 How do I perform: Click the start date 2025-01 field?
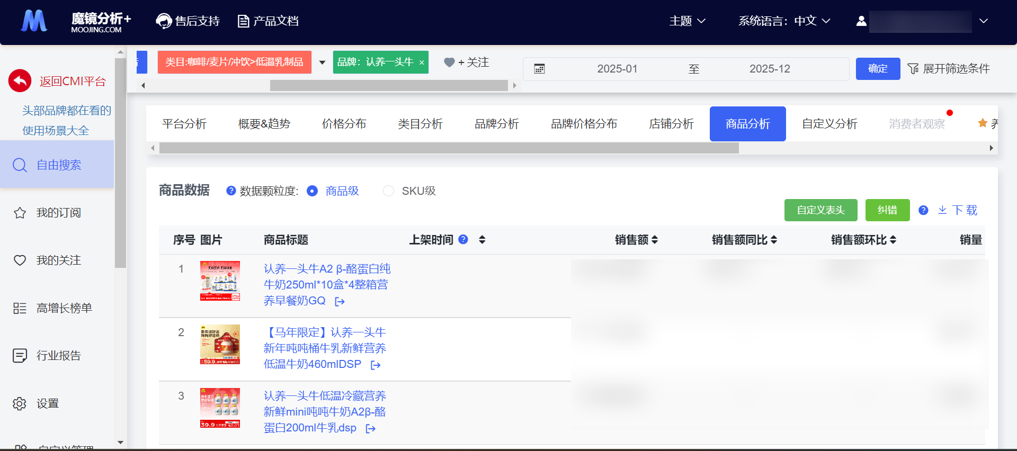pyautogui.click(x=617, y=69)
